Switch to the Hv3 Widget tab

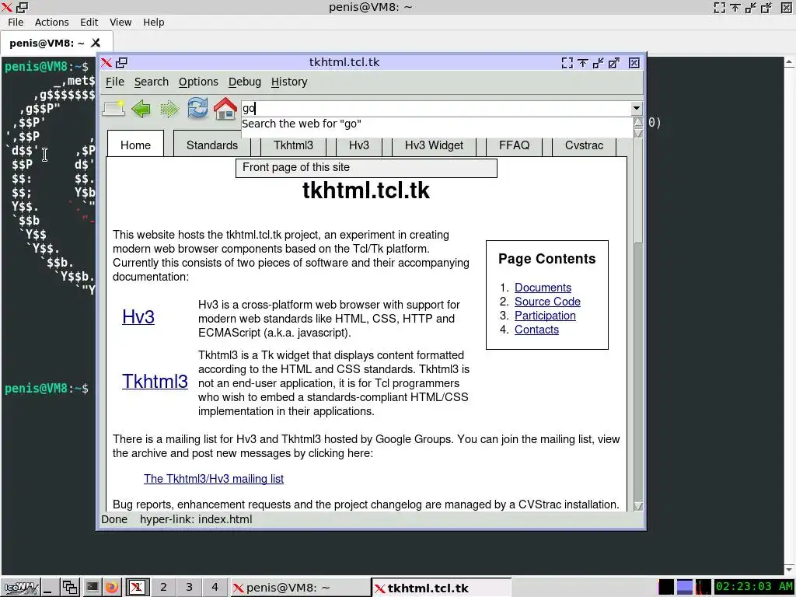pos(434,145)
